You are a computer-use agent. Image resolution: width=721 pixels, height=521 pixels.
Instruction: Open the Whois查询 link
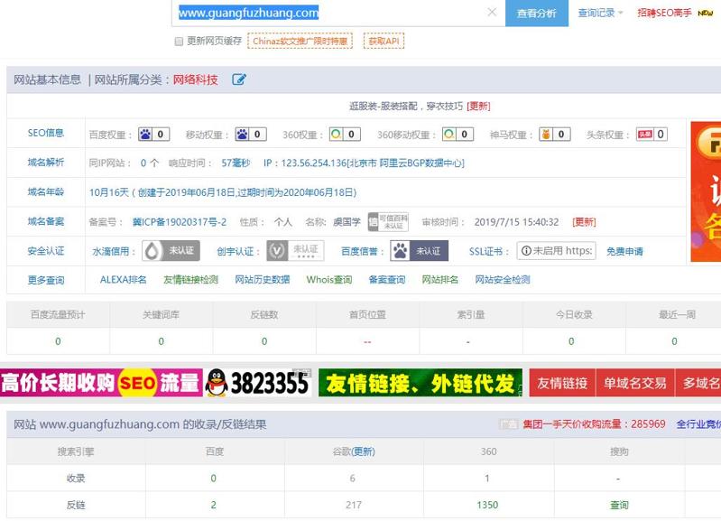click(329, 279)
